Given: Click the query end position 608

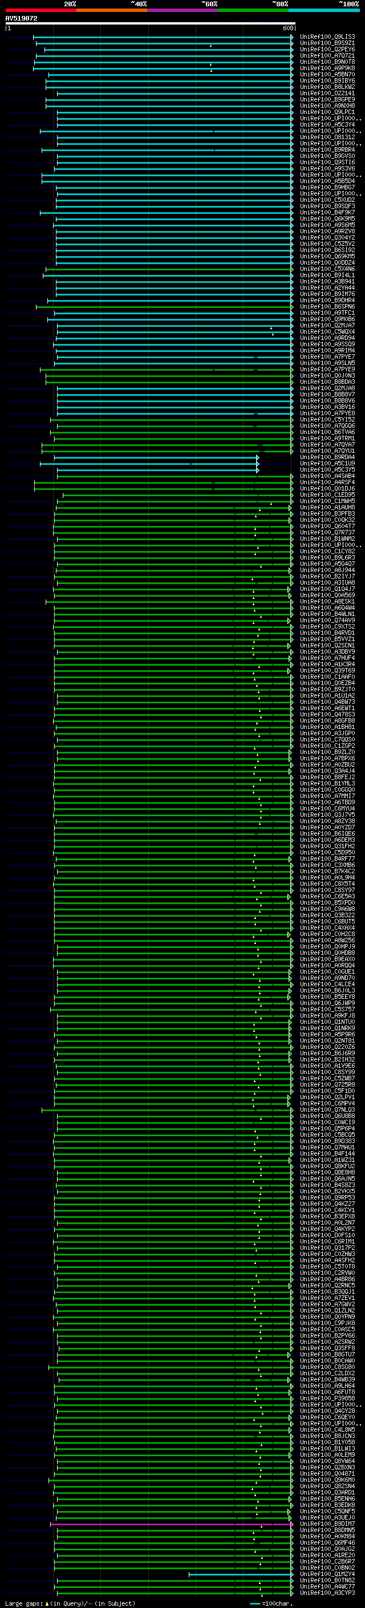Looking at the screenshot, I should tap(287, 28).
